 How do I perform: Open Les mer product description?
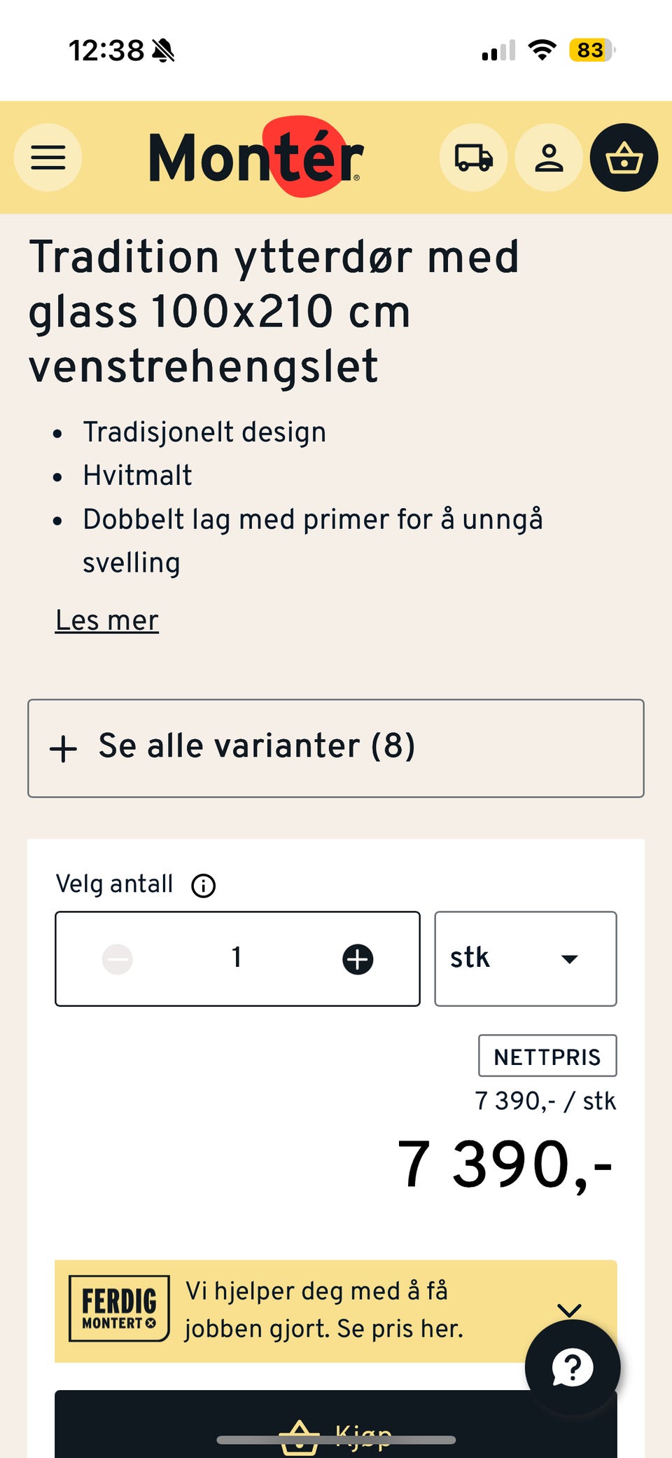(x=106, y=621)
